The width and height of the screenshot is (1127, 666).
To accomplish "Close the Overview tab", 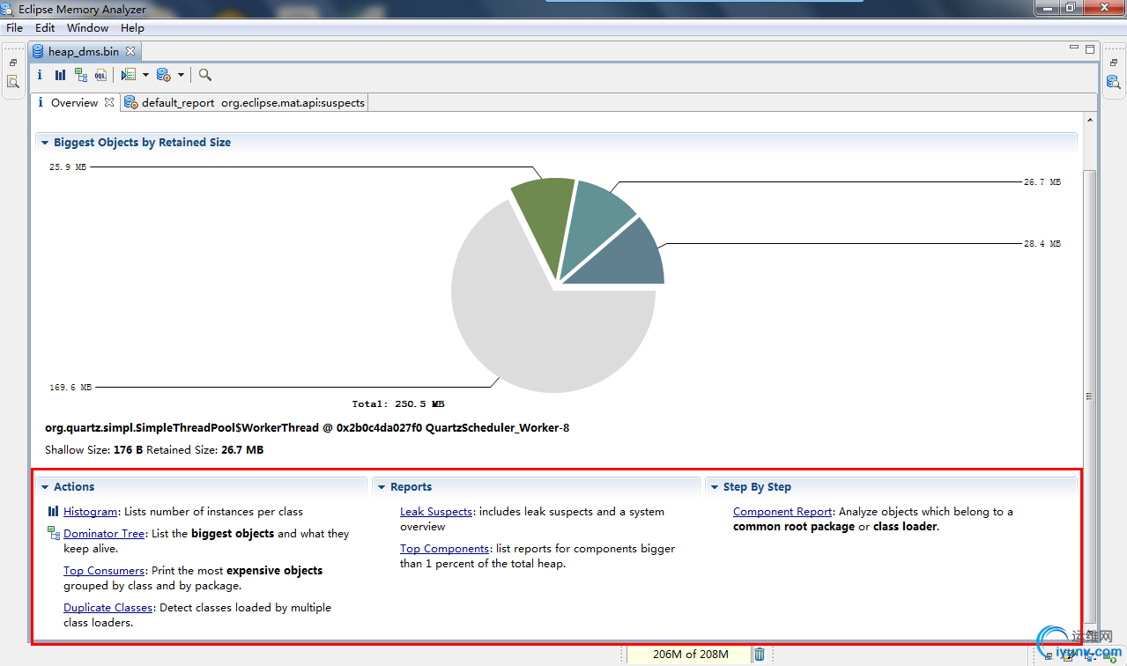I will [109, 102].
